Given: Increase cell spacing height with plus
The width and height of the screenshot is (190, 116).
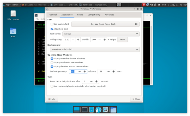Looking at the screenshot, I should [104, 40].
